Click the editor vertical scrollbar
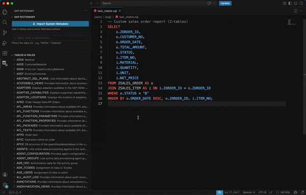The width and height of the screenshot is (306, 195). 304,76
